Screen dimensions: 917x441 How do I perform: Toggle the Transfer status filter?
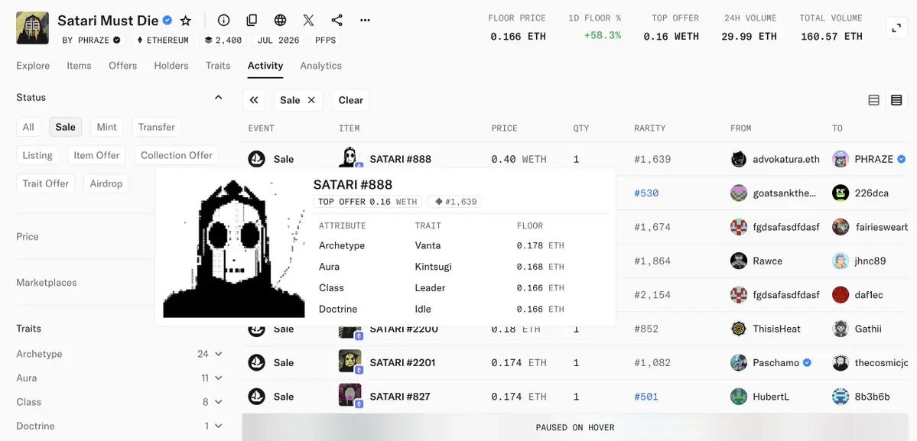[157, 127]
